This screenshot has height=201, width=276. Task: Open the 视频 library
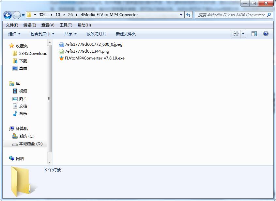click(x=20, y=91)
